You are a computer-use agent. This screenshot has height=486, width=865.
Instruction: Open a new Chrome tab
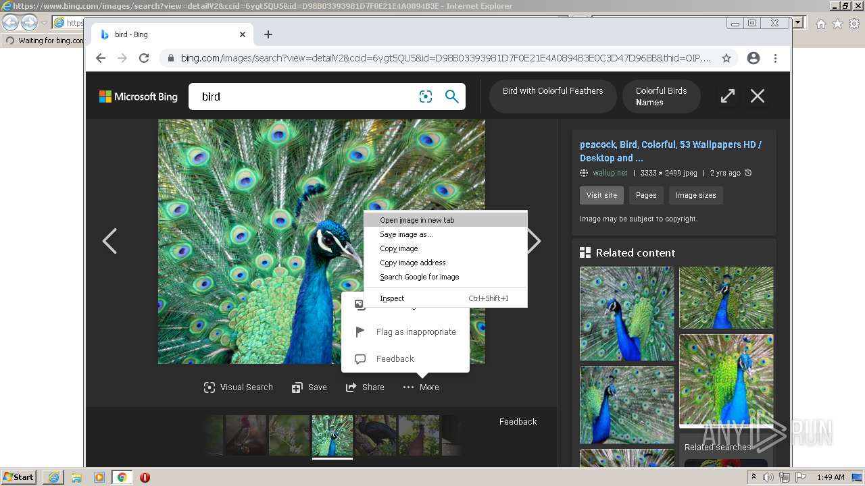(268, 34)
